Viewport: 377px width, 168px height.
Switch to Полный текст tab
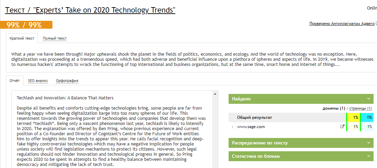tap(54, 38)
